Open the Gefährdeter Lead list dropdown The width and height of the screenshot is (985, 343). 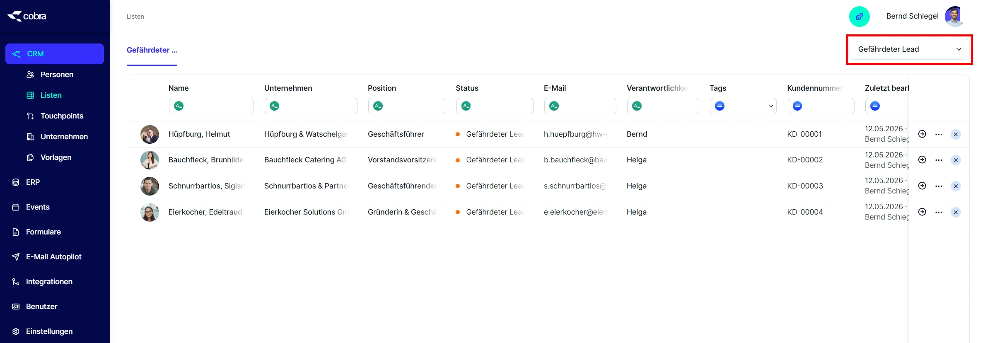click(910, 49)
